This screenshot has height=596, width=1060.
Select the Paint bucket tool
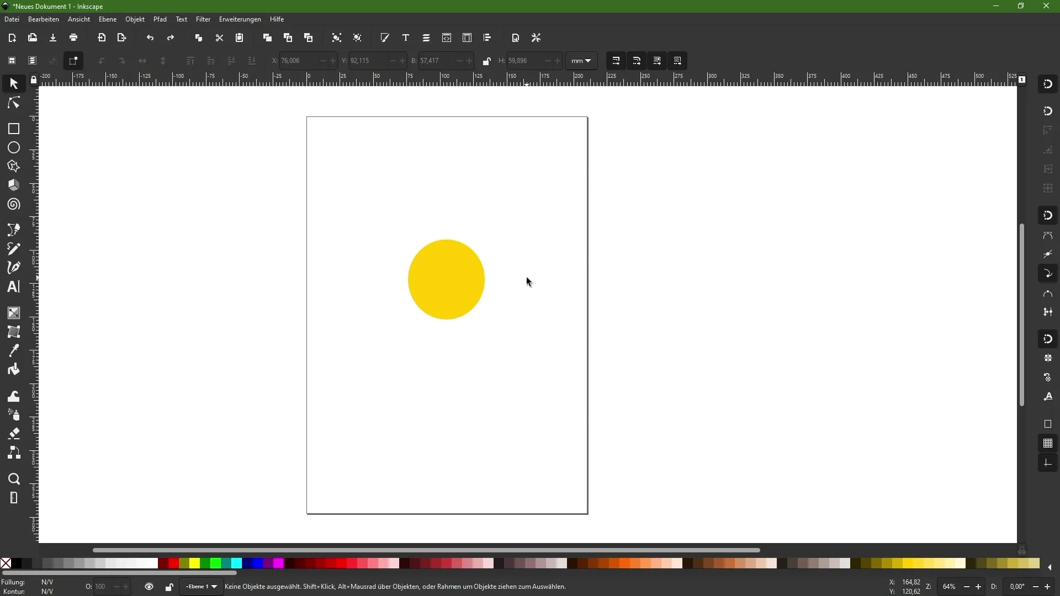(x=14, y=370)
